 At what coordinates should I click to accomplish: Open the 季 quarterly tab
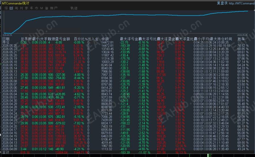26,8
